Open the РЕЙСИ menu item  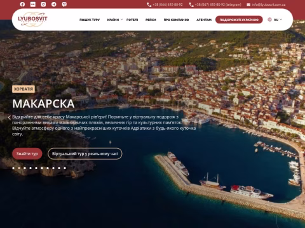151,20
